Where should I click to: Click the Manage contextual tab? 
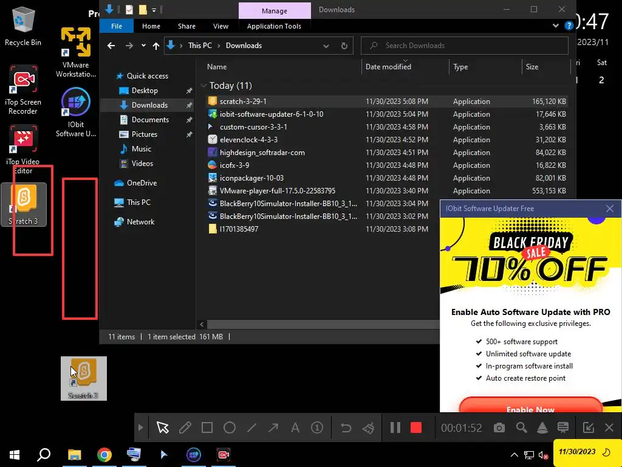pyautogui.click(x=274, y=11)
